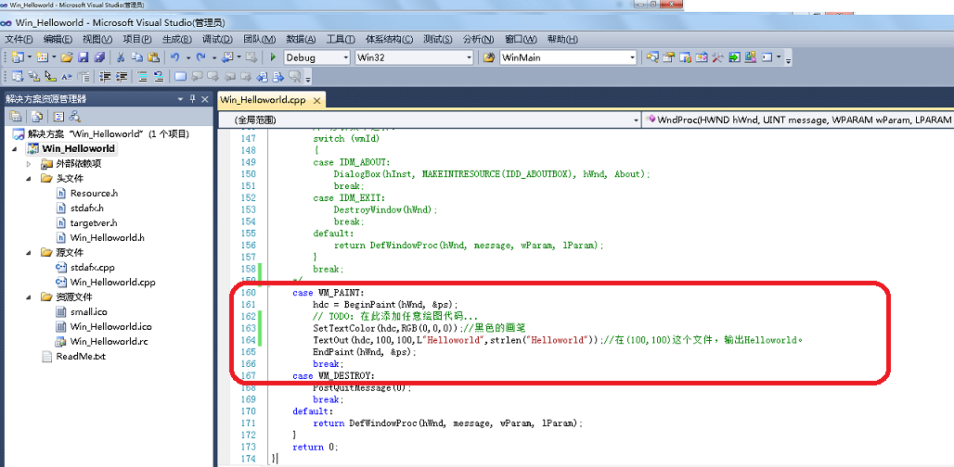Open the 视图(V) menu
The width and height of the screenshot is (954, 467).
pyautogui.click(x=97, y=40)
